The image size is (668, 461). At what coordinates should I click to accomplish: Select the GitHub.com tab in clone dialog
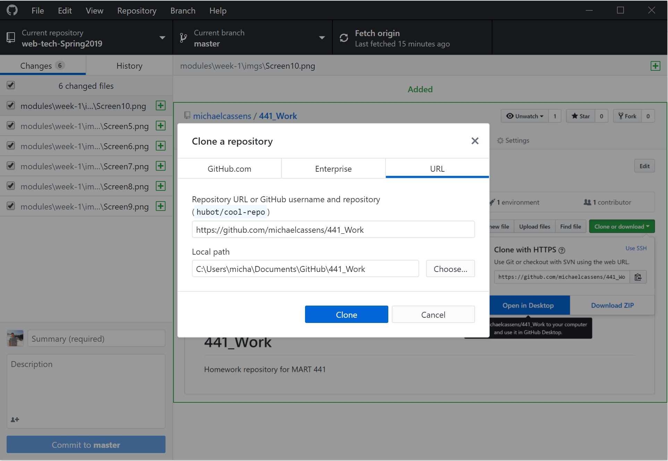click(229, 169)
